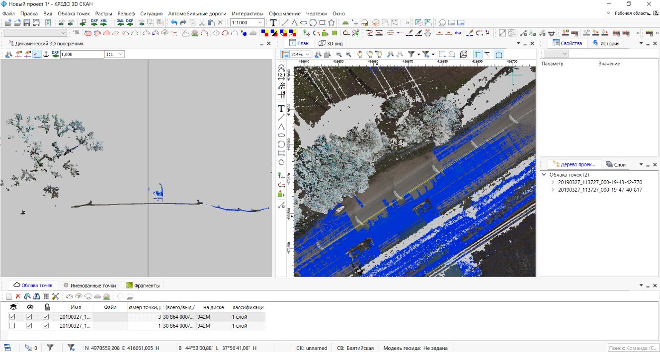Click the filter funnel icon in status bar
Viewport: 660px width, 352px height.
(50, 348)
